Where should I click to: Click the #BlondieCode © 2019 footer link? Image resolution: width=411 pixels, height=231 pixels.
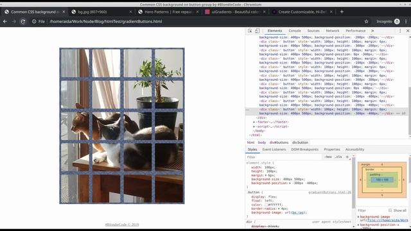click(x=122, y=225)
